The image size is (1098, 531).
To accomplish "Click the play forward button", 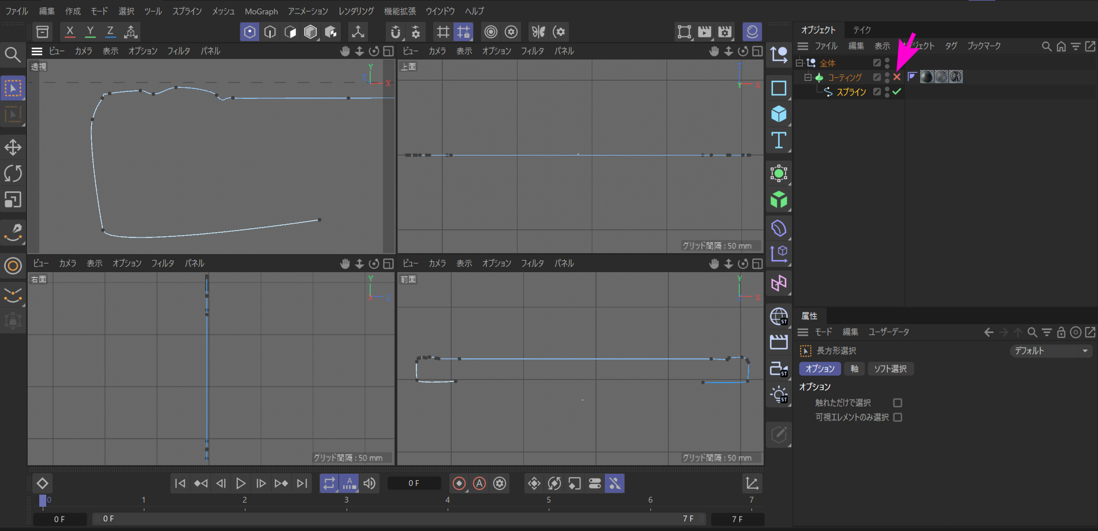I will [x=241, y=484].
